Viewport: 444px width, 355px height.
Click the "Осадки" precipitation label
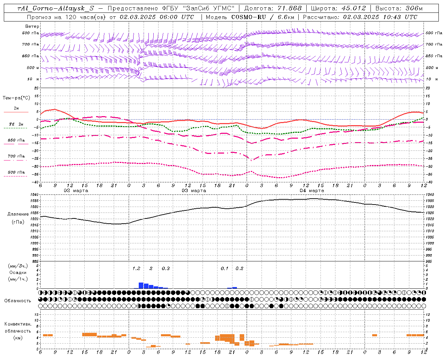click(x=18, y=272)
